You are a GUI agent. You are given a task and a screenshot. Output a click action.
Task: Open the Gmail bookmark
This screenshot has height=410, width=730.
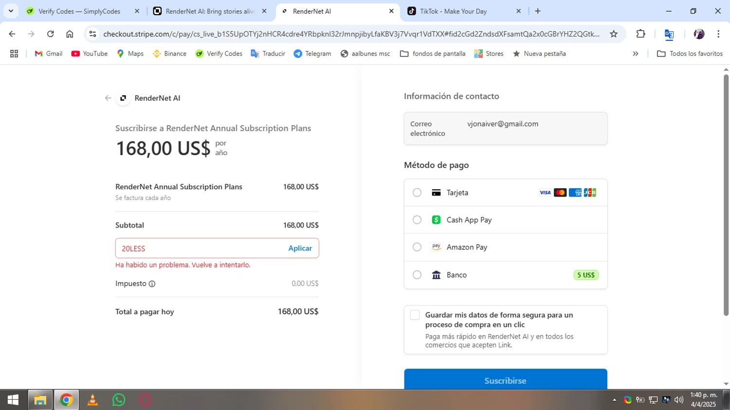pos(49,53)
